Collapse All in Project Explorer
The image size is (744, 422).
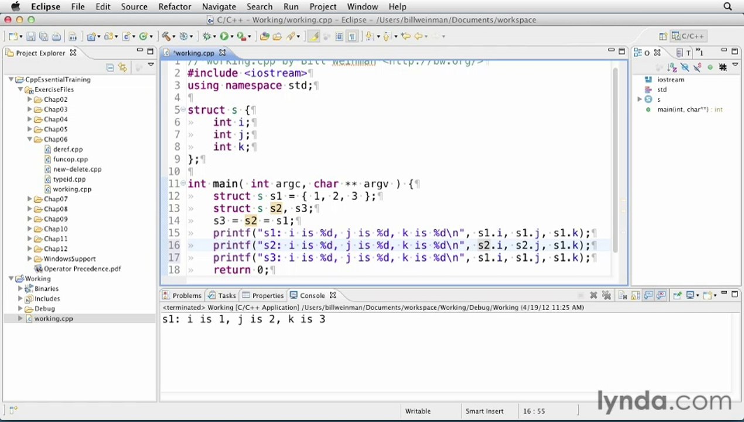click(x=110, y=67)
